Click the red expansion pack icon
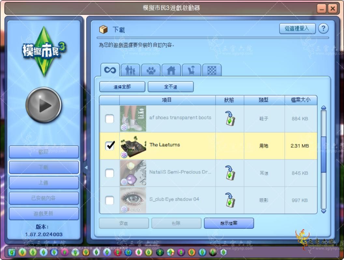Viewport: 344px width, 260px height. [118, 252]
